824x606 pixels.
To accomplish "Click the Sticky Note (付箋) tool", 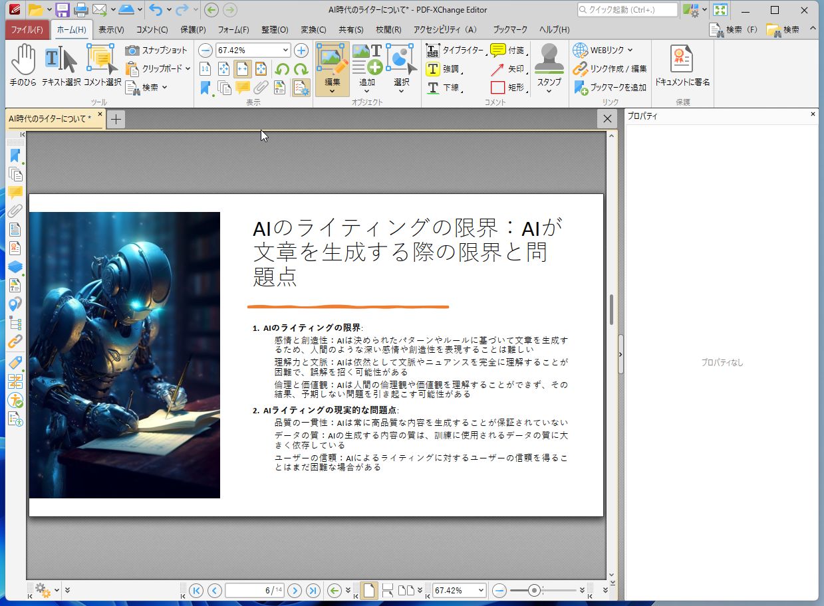I will pos(507,50).
